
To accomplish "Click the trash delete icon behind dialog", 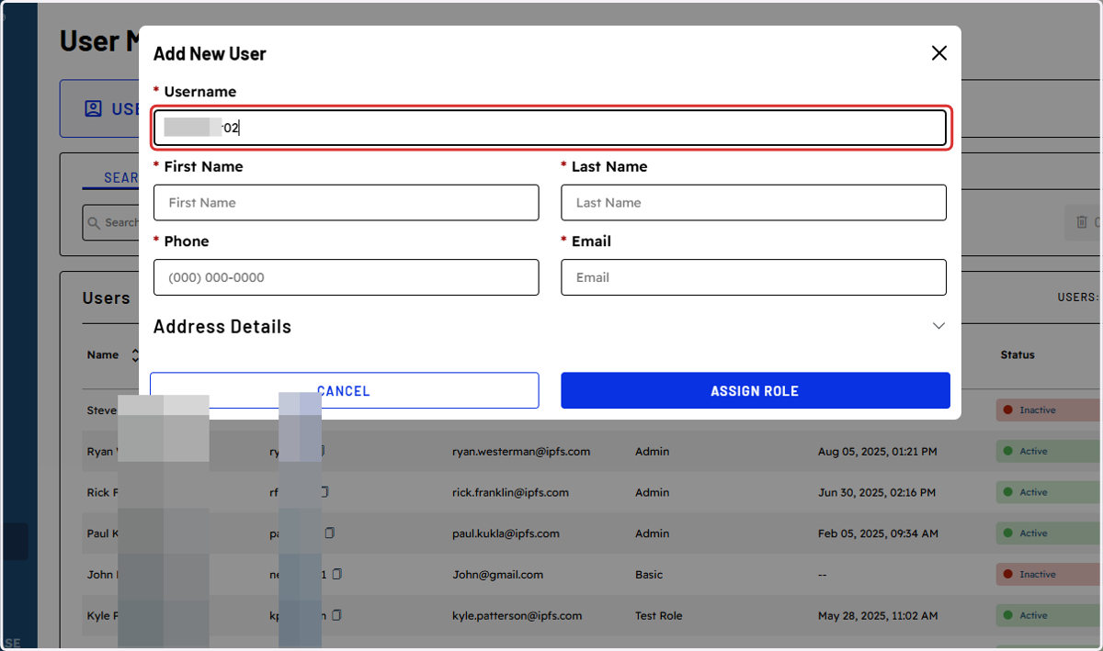I will click(1082, 222).
